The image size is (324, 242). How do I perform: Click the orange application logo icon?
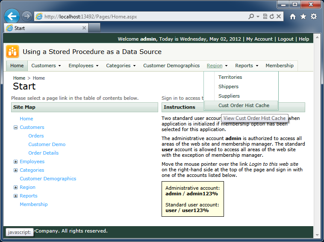[12, 52]
